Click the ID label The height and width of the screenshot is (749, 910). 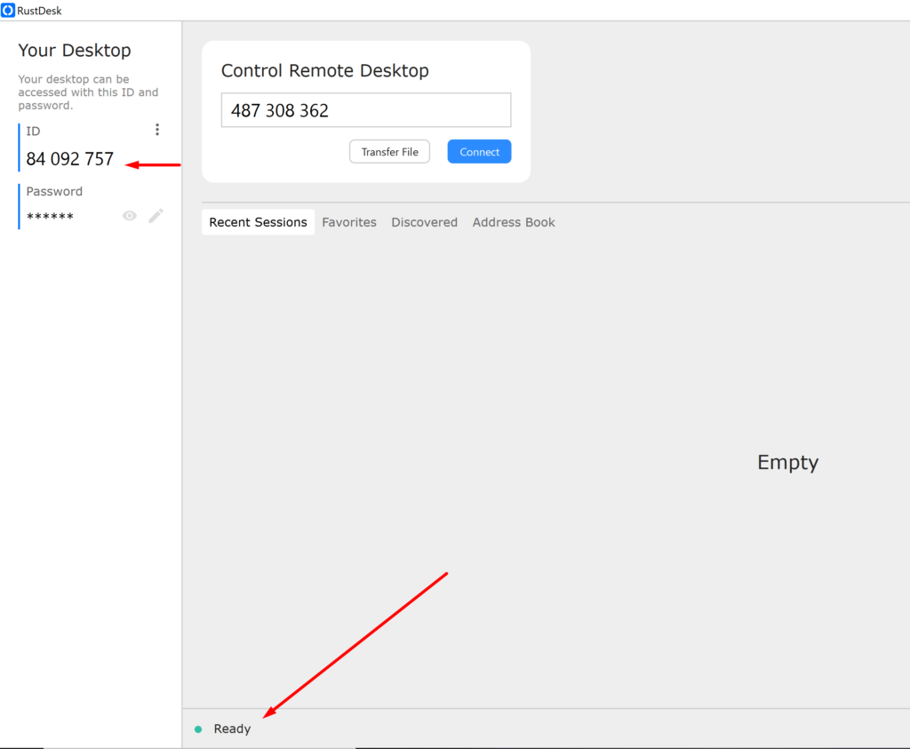33,131
